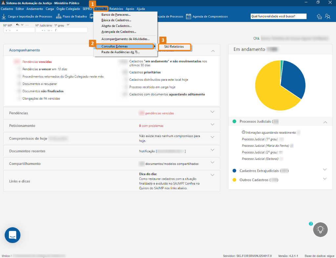Viewport: 336px width, 258px height.
Task: Click the teal question mark help icon
Action: [311, 224]
